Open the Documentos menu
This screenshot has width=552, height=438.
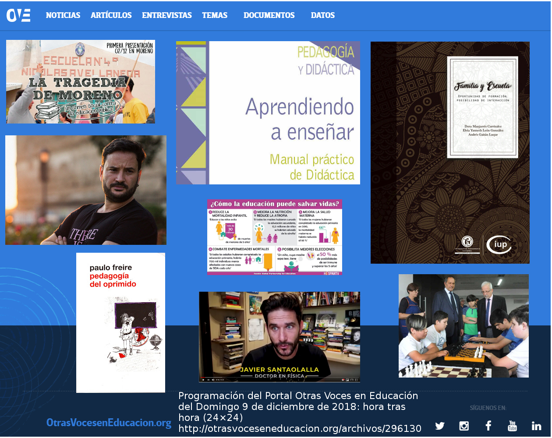tap(269, 15)
